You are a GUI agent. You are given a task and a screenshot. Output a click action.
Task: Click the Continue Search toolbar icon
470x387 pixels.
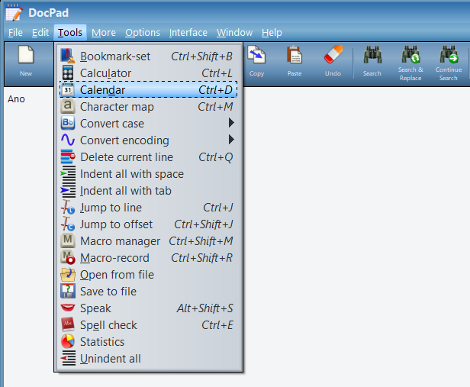(x=449, y=54)
